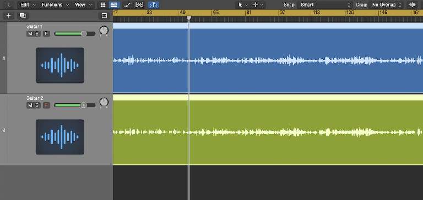
Task: Click the waveform zoom icon
Action: pos(412,4)
